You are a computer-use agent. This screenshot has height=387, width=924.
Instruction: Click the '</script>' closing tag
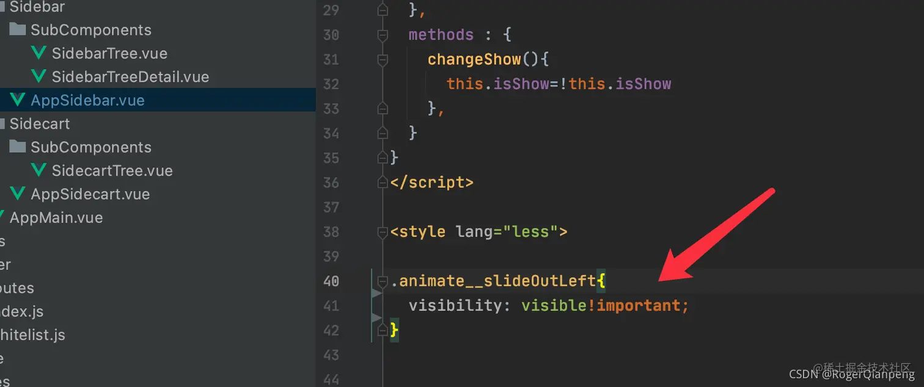[x=432, y=183]
